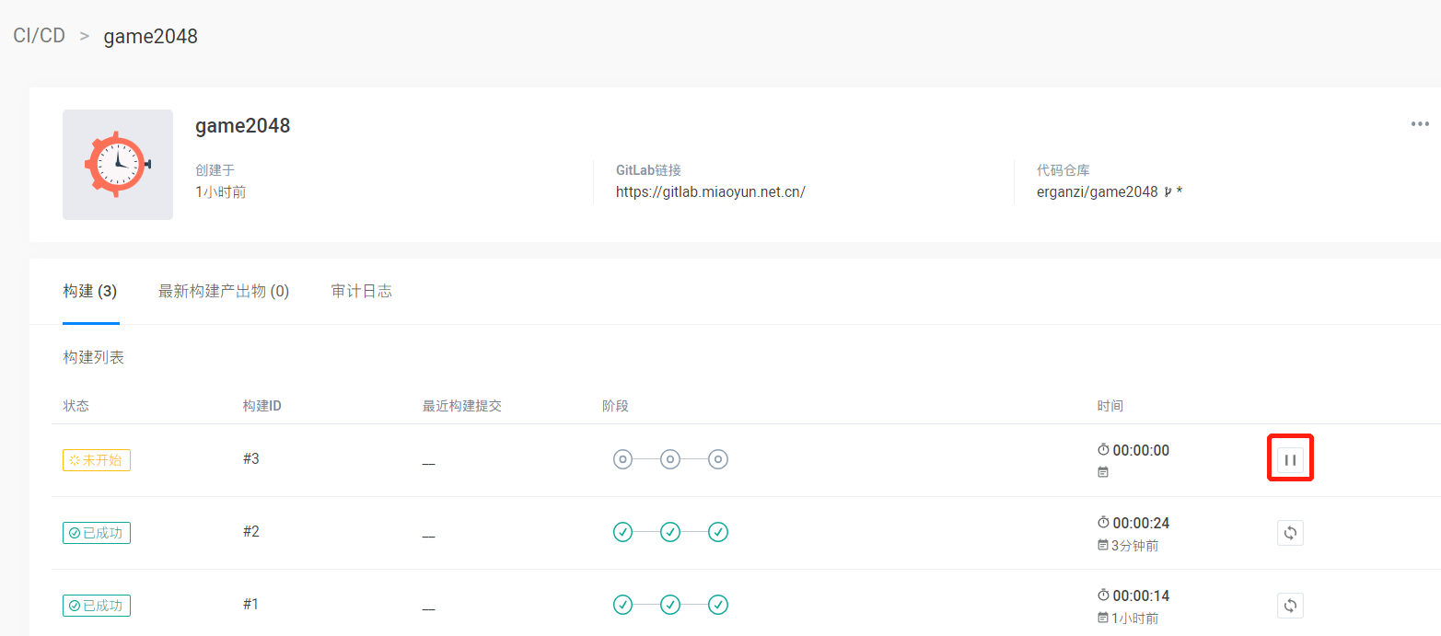Click the 未开始 status badge
The image size is (1441, 636).
click(x=97, y=460)
